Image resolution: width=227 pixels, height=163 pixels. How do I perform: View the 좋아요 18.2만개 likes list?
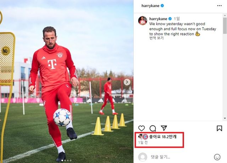[163, 137]
